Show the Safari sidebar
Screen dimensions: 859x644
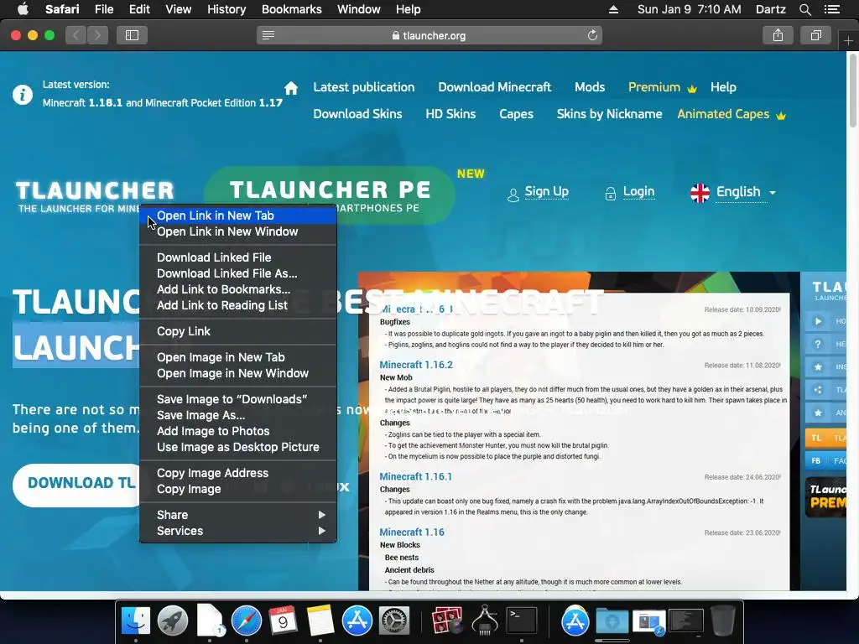(132, 35)
